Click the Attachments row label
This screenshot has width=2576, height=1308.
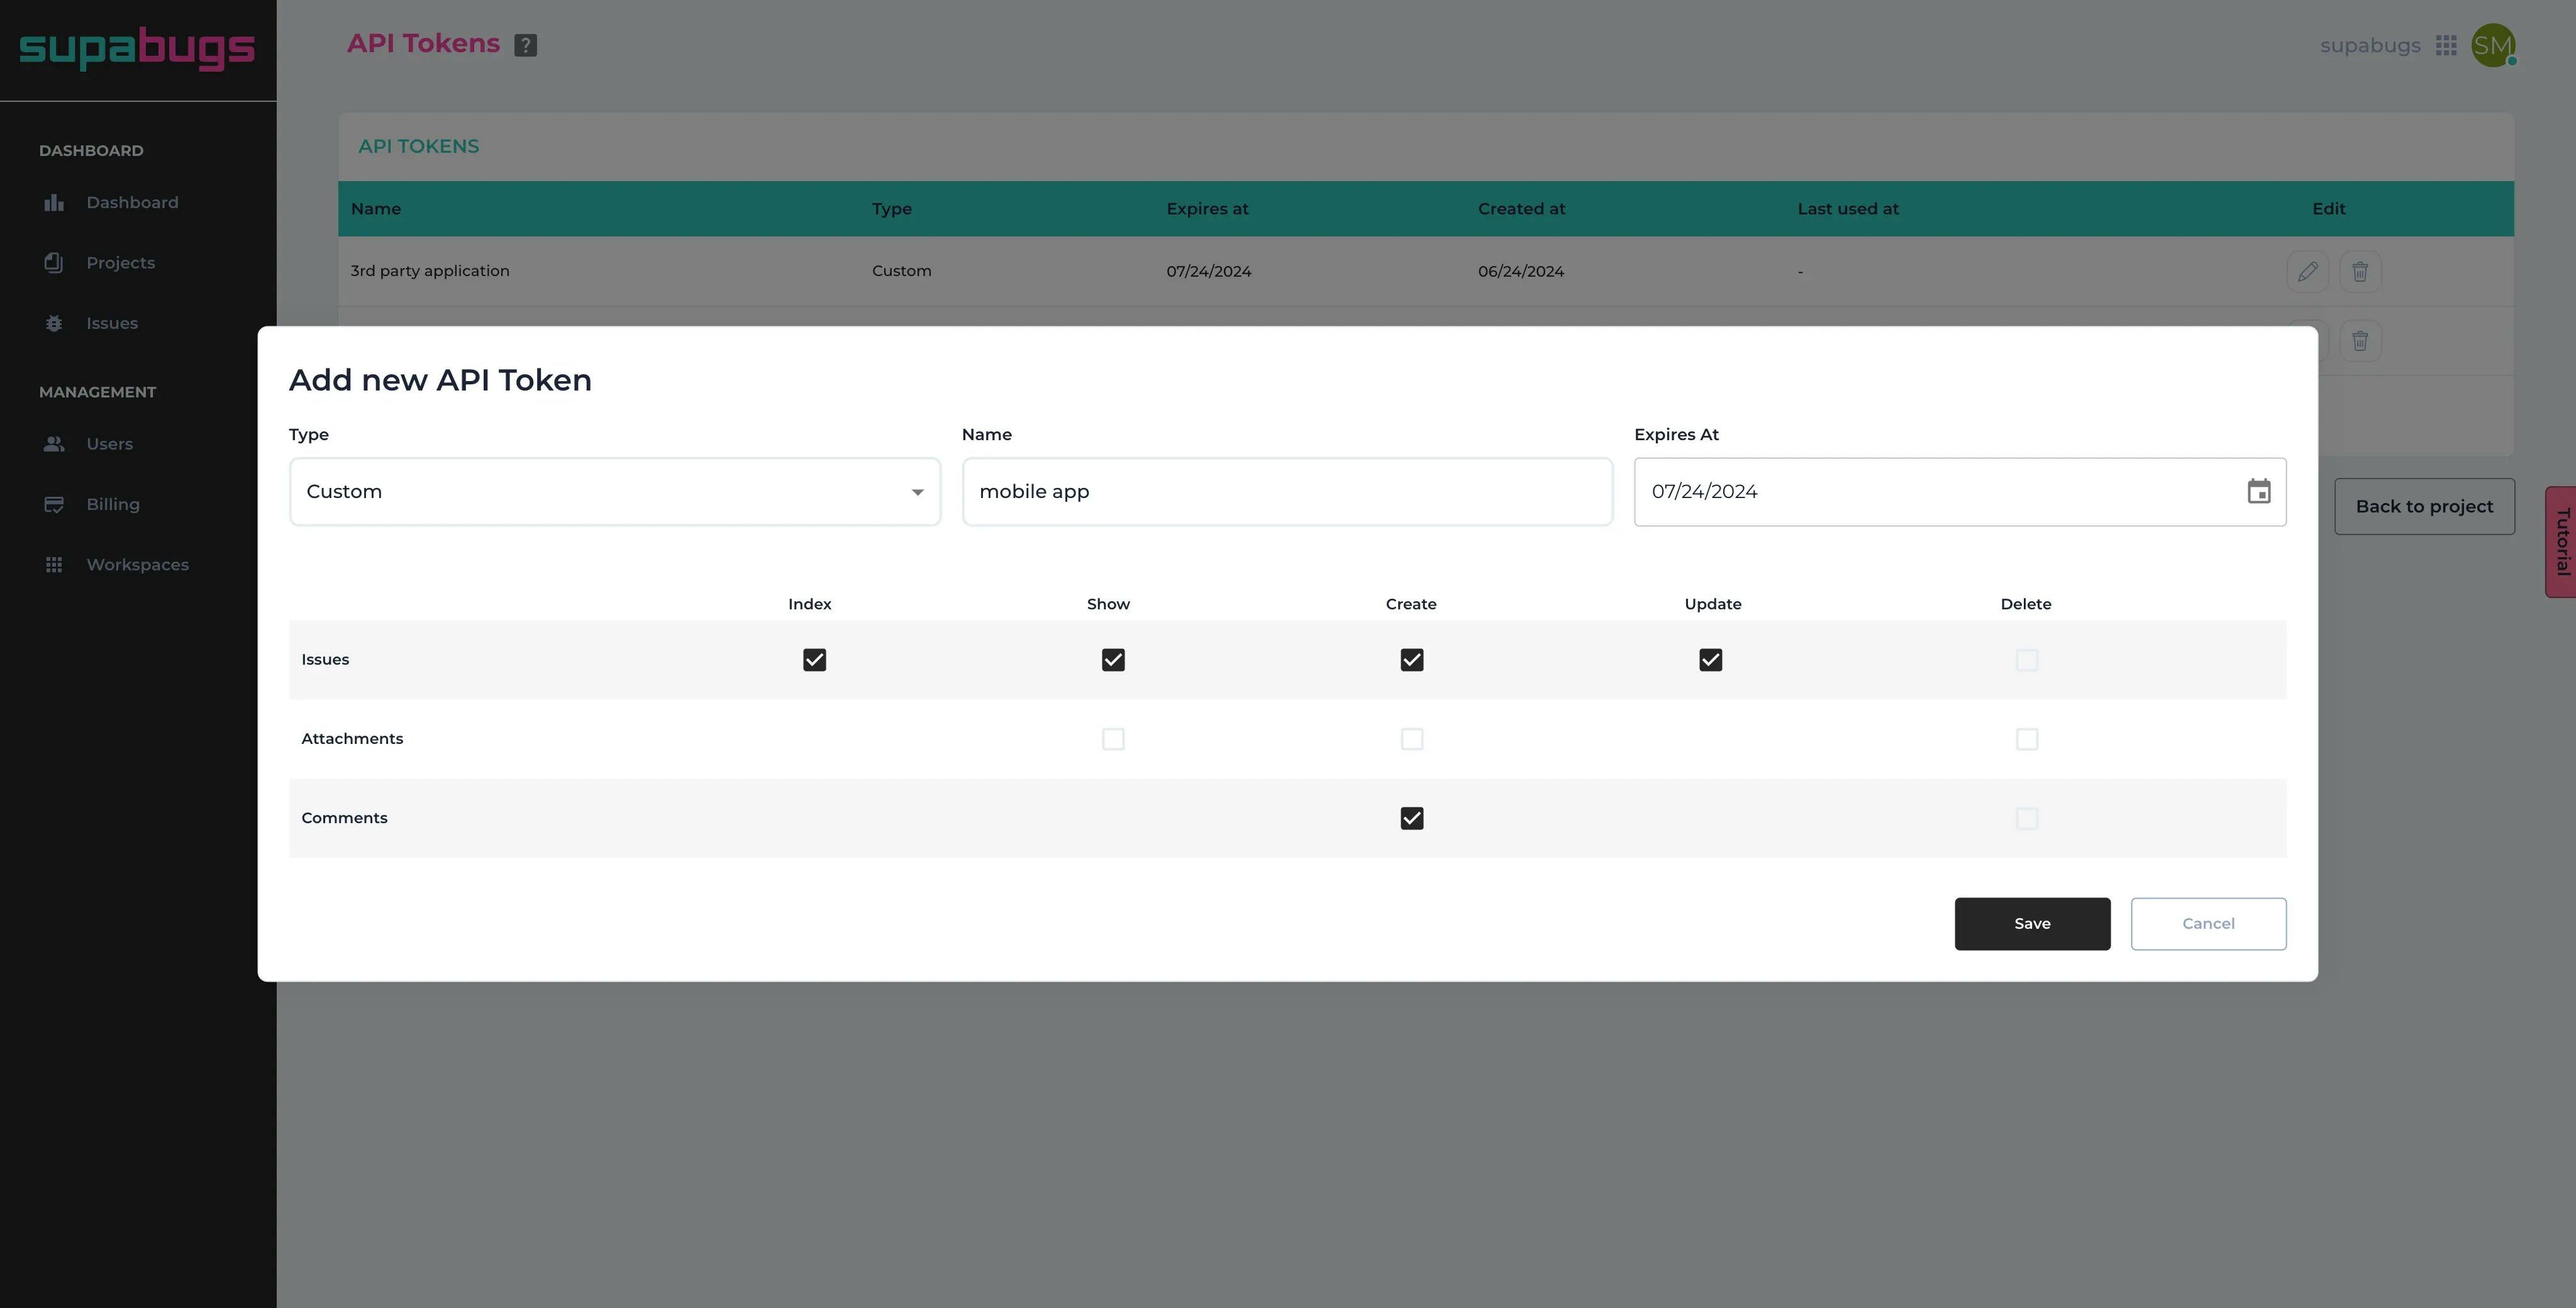pyautogui.click(x=352, y=739)
